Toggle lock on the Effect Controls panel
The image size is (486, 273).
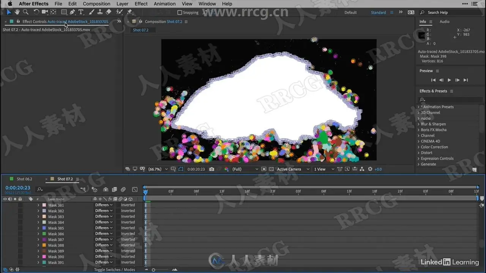pos(17,22)
